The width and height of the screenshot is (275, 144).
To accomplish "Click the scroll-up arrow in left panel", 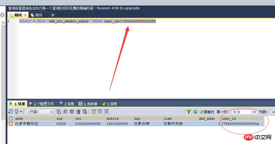I will [x=3, y=23].
